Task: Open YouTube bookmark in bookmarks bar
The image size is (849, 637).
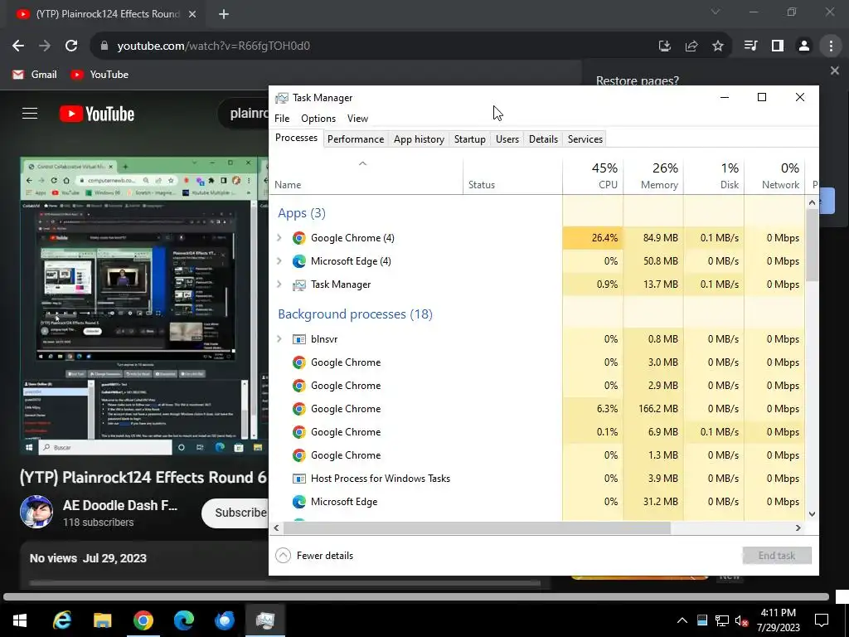Action: (99, 75)
